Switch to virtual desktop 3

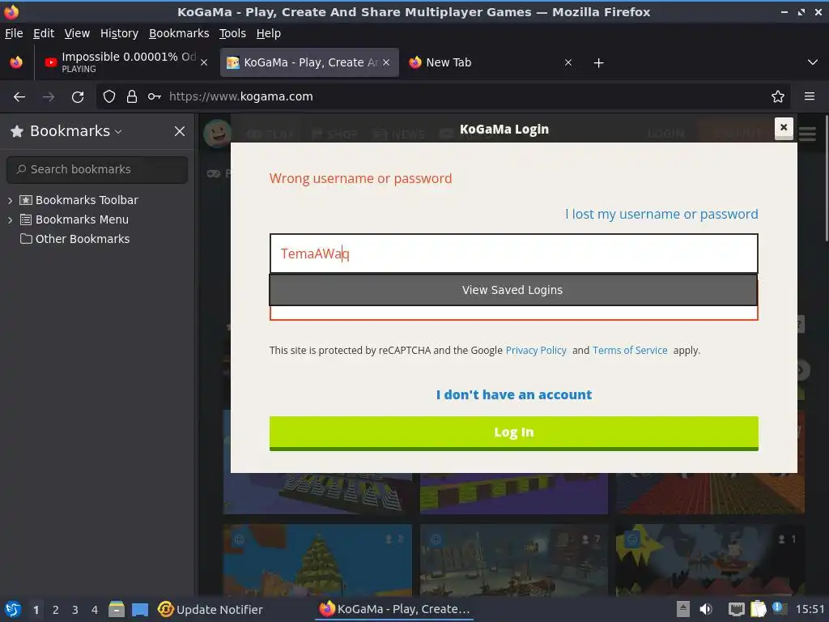point(75,610)
